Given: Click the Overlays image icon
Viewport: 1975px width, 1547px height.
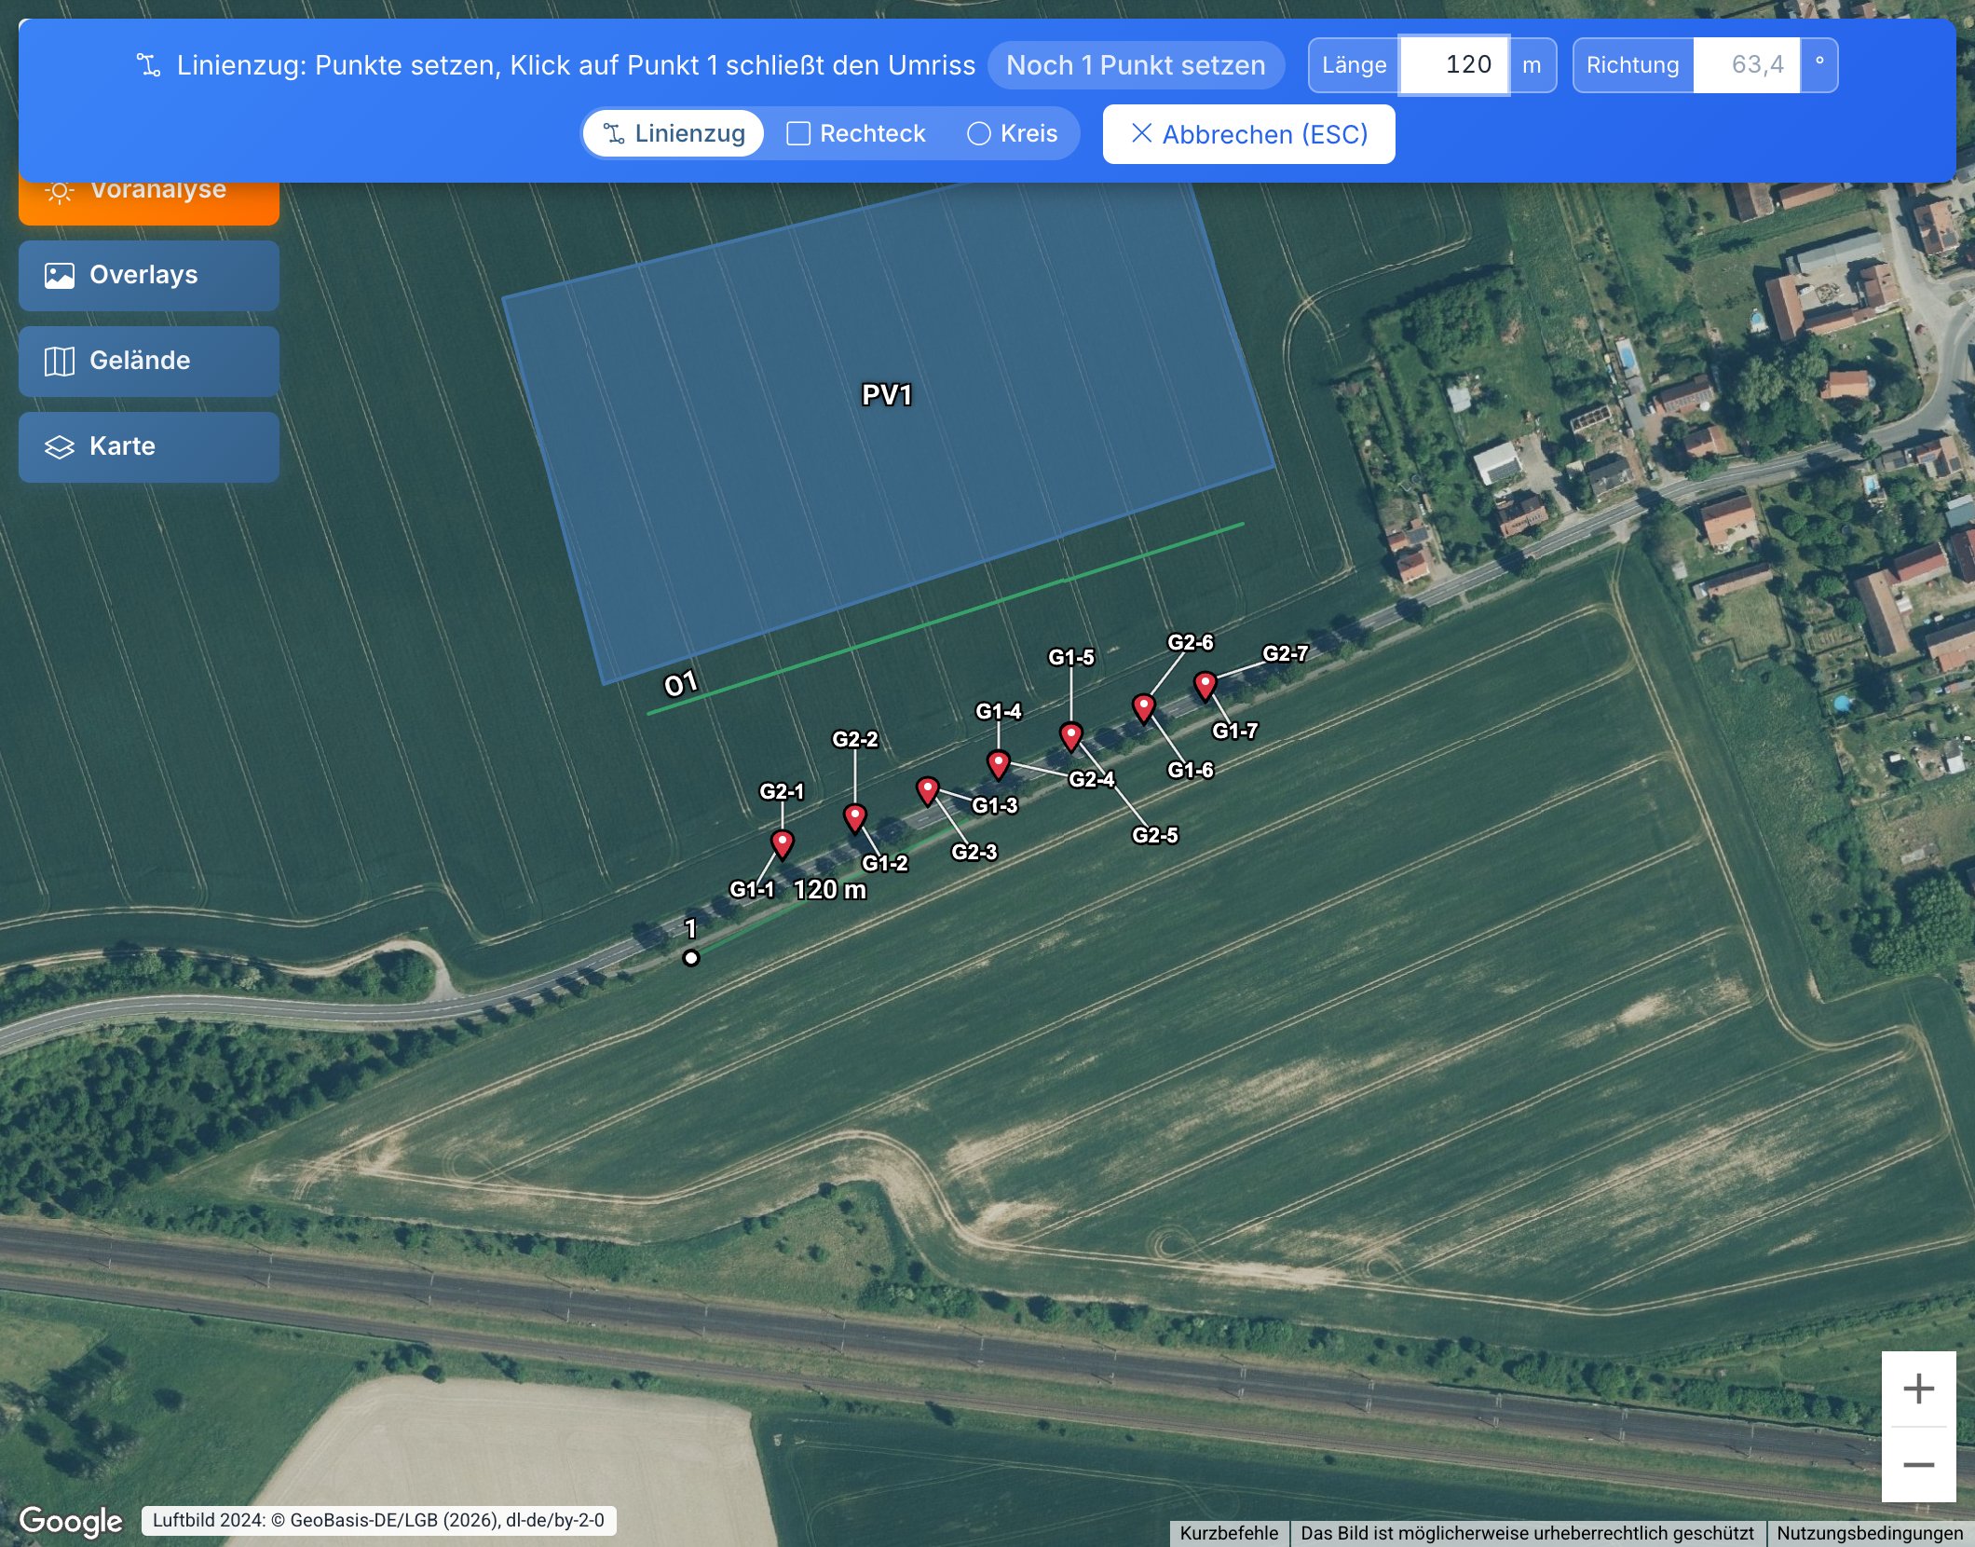Looking at the screenshot, I should (60, 275).
